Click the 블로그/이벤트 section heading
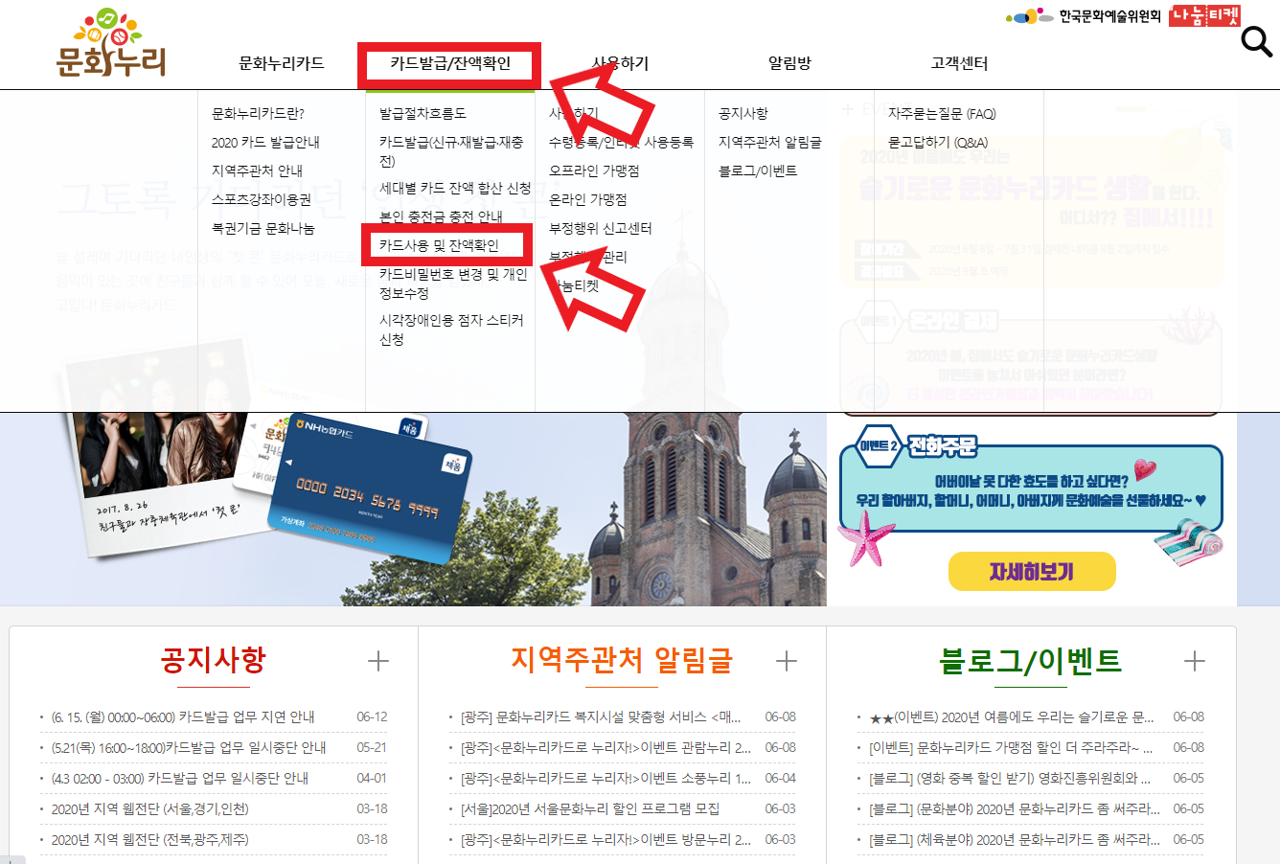The image size is (1280, 864). pyautogui.click(x=1030, y=660)
